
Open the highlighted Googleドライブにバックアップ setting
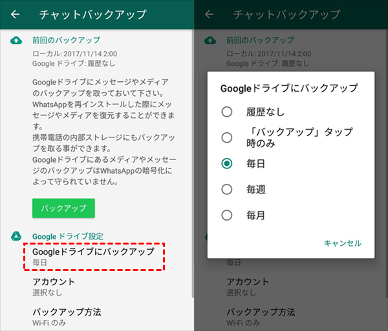click(93, 256)
